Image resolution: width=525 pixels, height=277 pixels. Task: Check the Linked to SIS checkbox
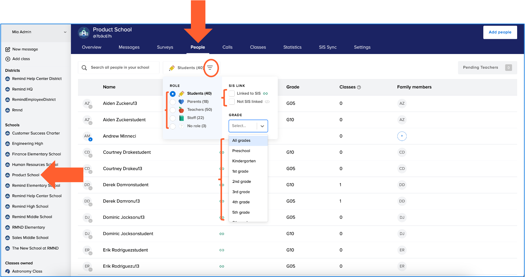tap(232, 94)
